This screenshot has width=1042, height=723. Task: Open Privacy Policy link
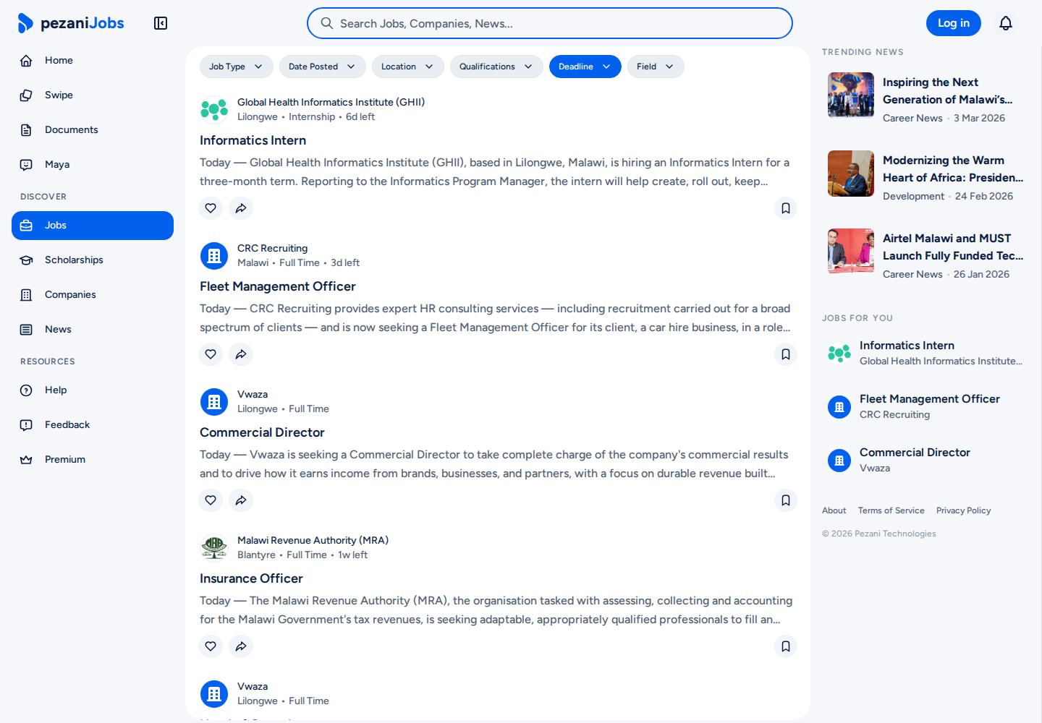point(964,510)
